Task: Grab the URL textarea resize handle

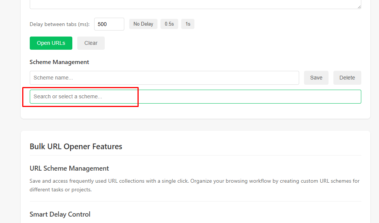Action: tap(359, 7)
